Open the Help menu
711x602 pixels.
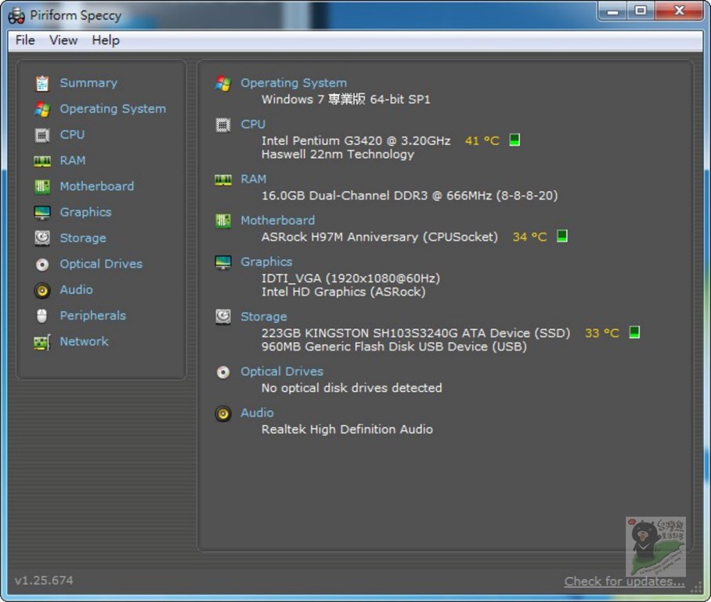106,41
